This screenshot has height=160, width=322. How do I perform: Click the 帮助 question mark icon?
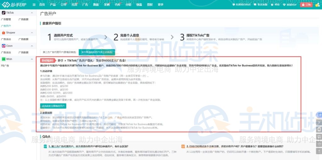click(x=273, y=4)
